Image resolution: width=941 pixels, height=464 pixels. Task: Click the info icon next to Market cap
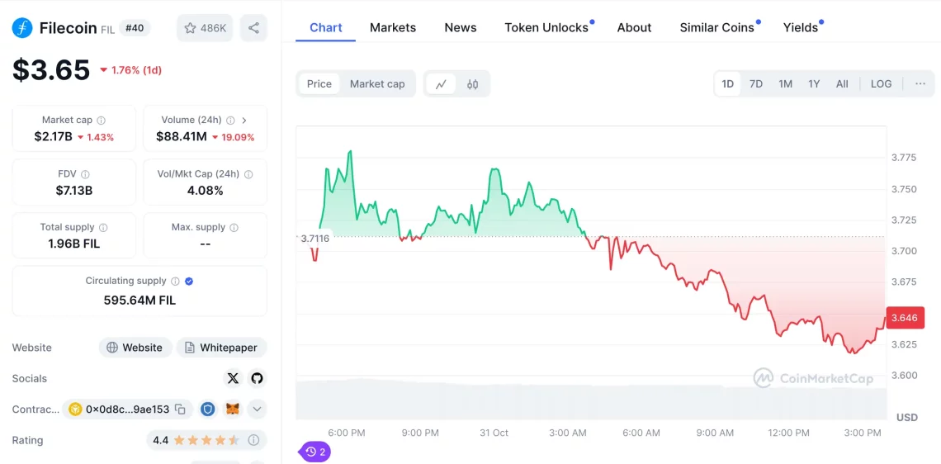[102, 121]
